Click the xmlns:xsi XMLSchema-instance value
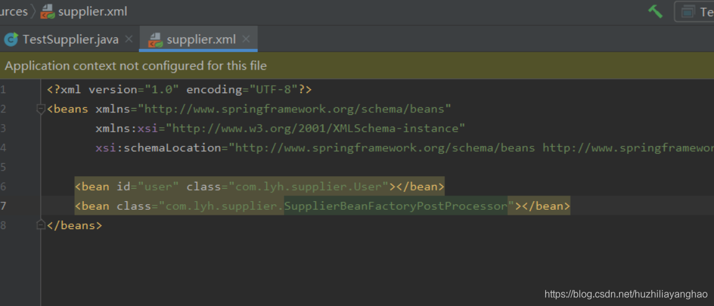 315,128
